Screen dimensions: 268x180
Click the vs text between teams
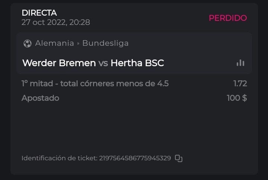coord(103,63)
